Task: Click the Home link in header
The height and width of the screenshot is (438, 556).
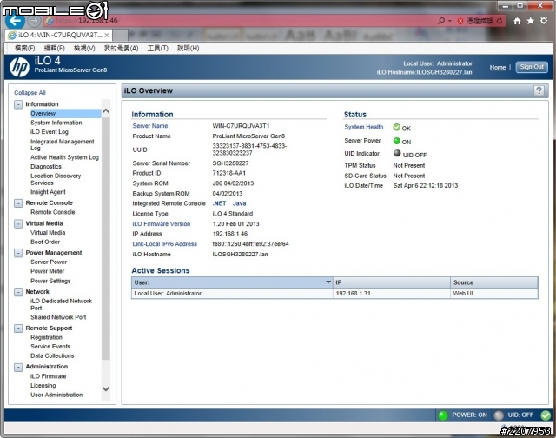Action: coord(498,68)
